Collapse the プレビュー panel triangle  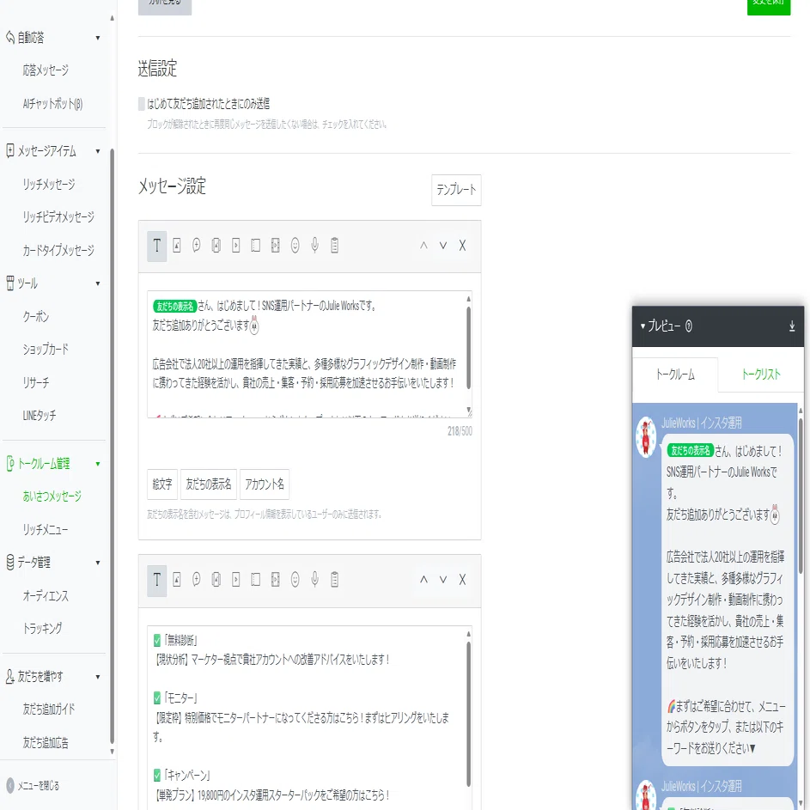point(643,326)
